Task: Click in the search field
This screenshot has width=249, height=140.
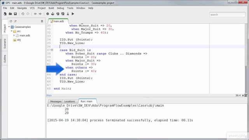Action: pos(227,15)
